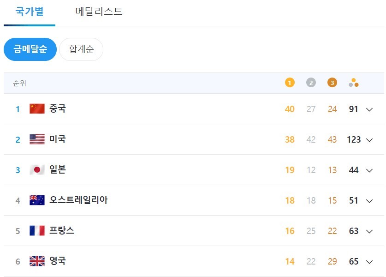Click the 일본 country name
The width and height of the screenshot is (386, 277).
[58, 170]
